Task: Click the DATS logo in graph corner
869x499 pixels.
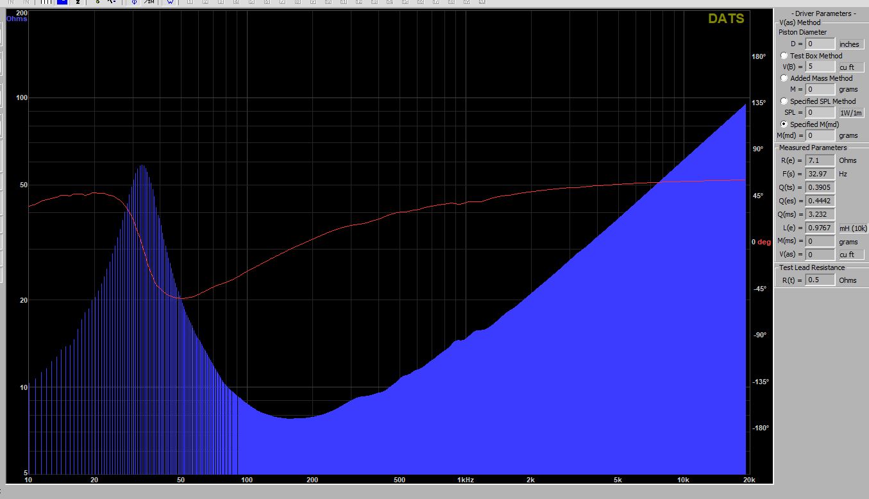Action: (726, 19)
